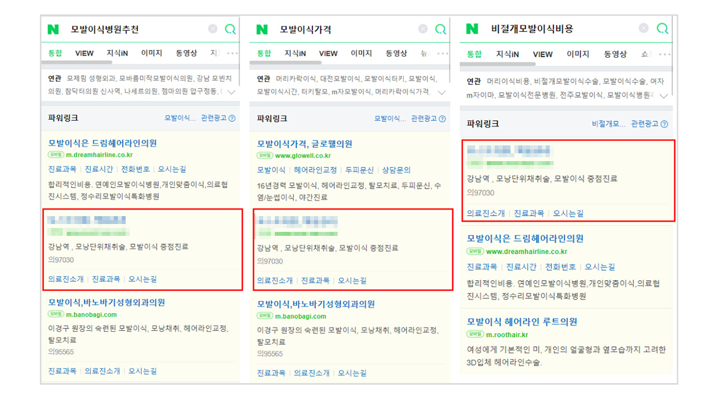Select 이미지 tab in the 비절개모발이식비용 panel
The image size is (718, 393).
tap(577, 54)
